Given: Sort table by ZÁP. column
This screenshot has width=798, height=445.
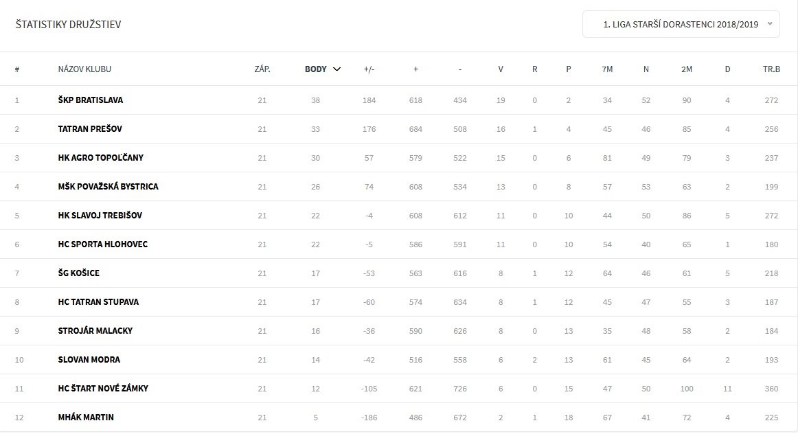Looking at the screenshot, I should [262, 69].
